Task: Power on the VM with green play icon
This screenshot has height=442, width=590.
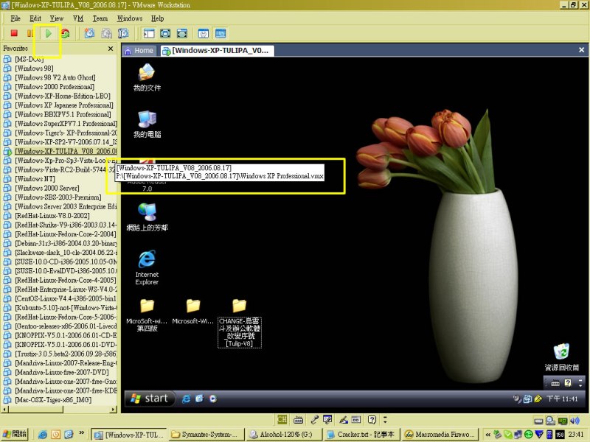Action: coord(48,33)
